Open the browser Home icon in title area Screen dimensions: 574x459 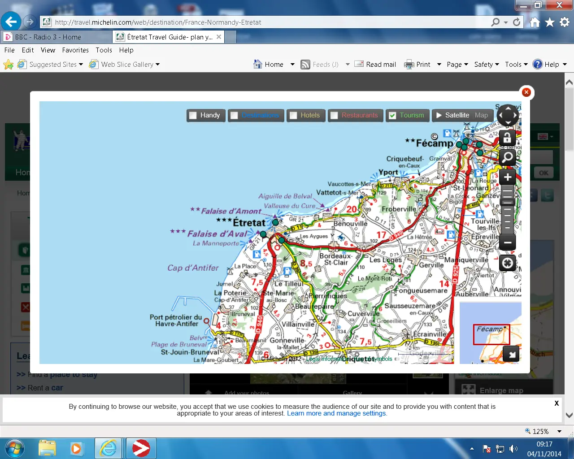tap(535, 22)
